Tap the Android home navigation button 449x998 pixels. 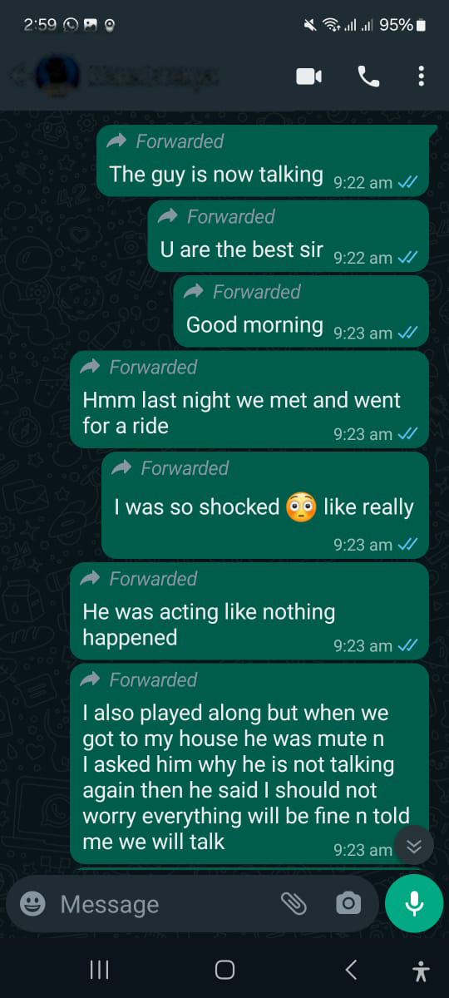tap(224, 970)
